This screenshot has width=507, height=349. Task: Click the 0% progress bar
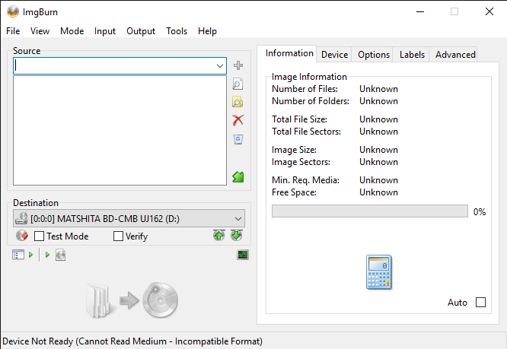370,211
